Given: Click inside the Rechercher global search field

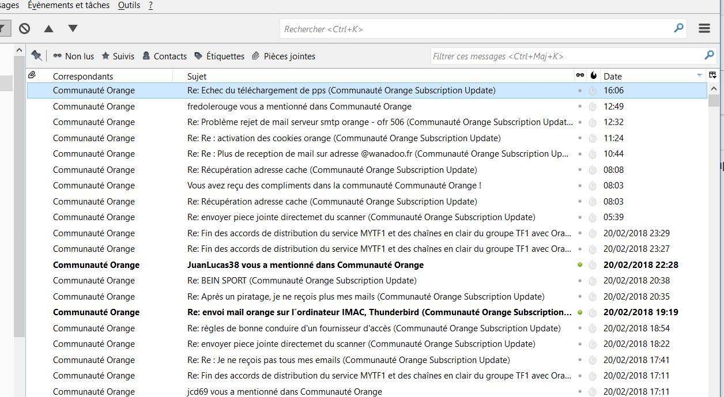Looking at the screenshot, I should pyautogui.click(x=476, y=29).
